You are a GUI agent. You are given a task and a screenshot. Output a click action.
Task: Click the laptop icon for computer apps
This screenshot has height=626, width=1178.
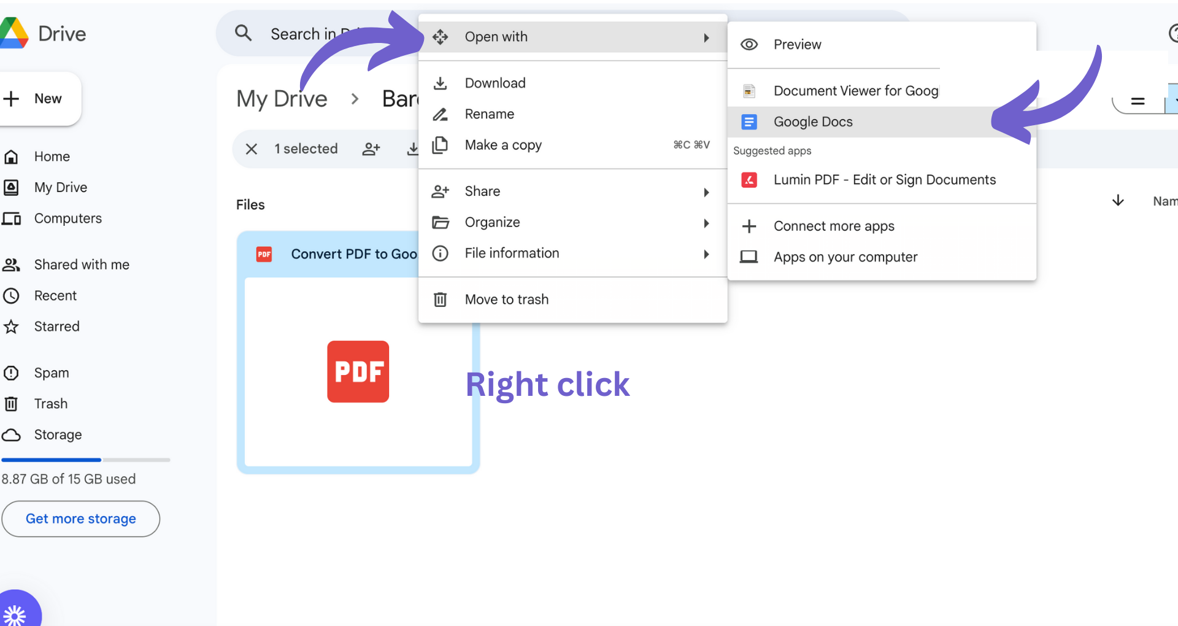749,257
